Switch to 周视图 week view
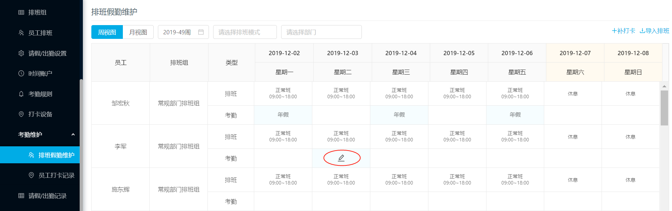The width and height of the screenshot is (672, 211). pyautogui.click(x=107, y=32)
